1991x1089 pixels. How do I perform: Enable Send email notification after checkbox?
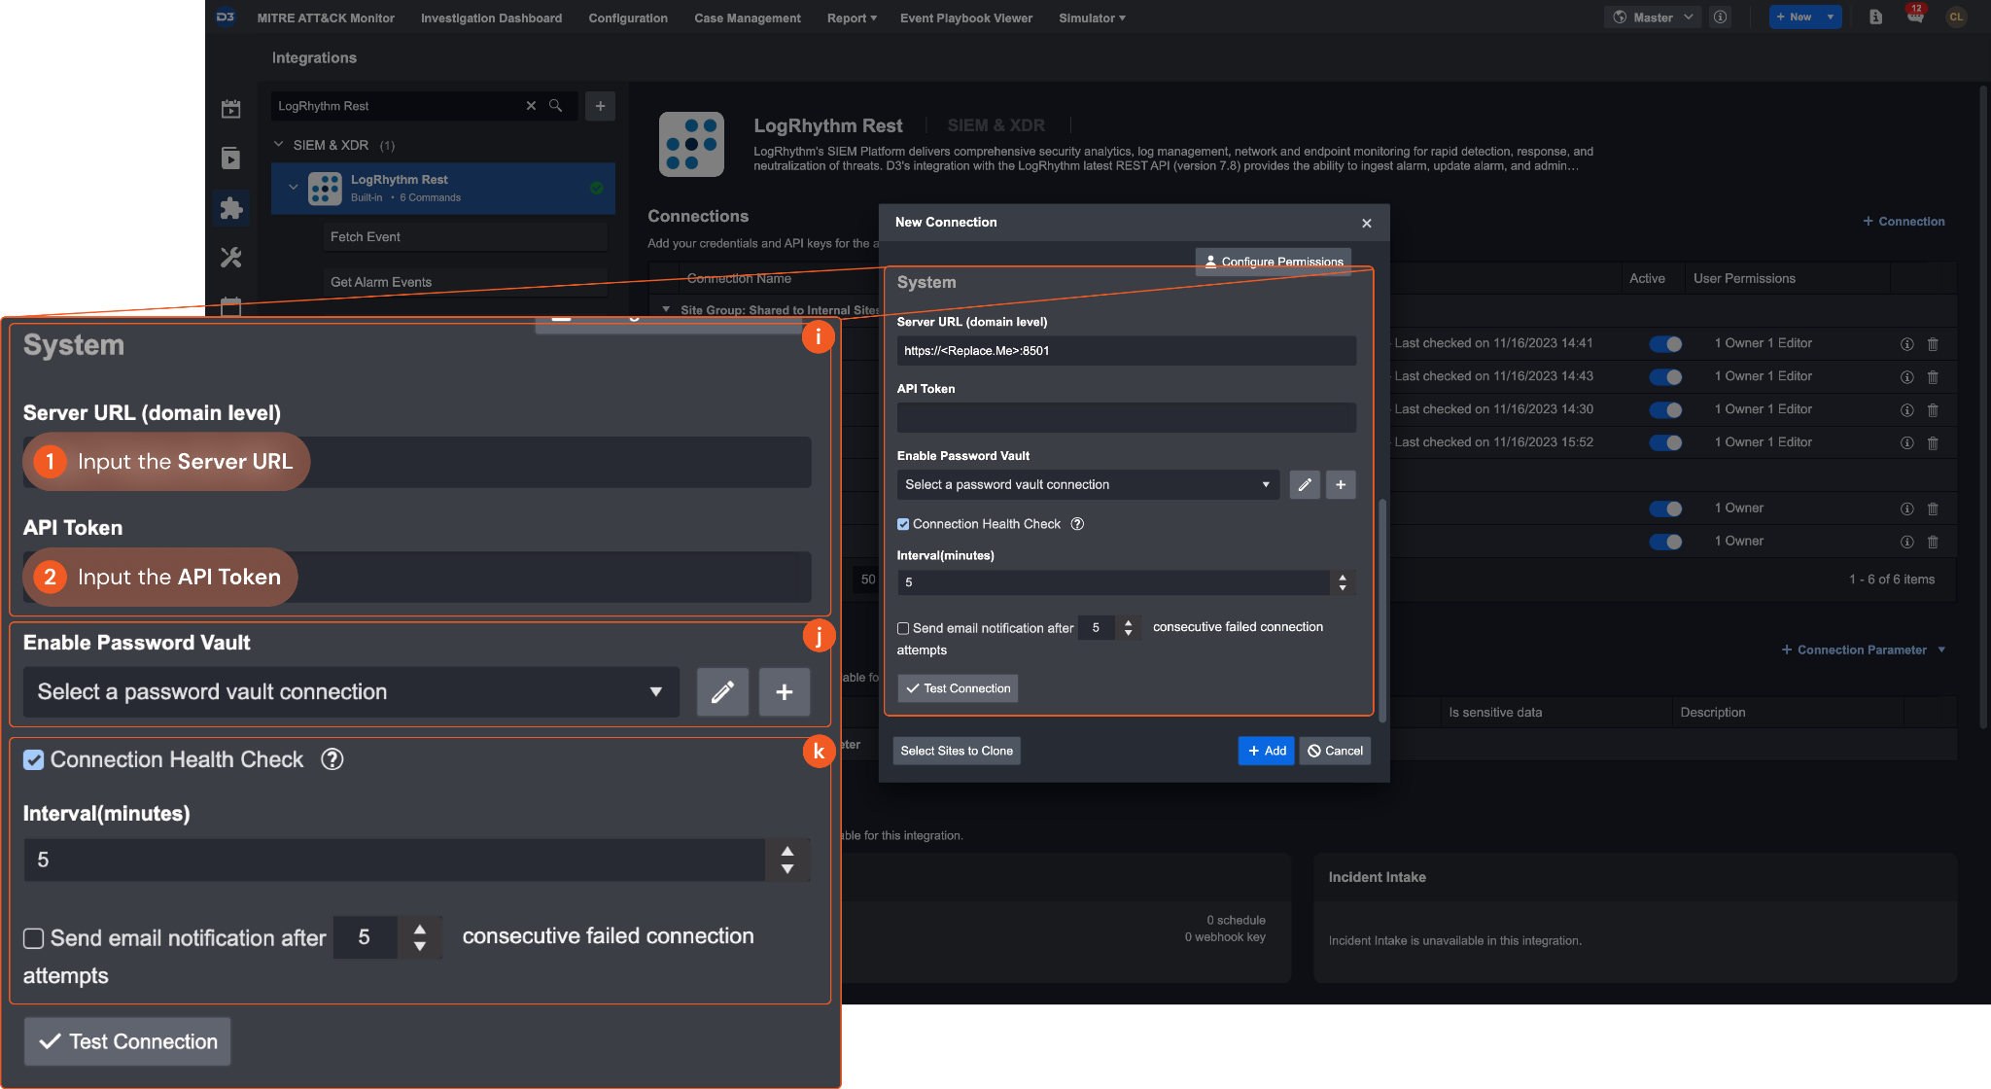coord(903,629)
